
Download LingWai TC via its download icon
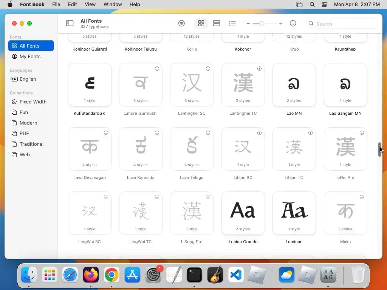(x=157, y=197)
